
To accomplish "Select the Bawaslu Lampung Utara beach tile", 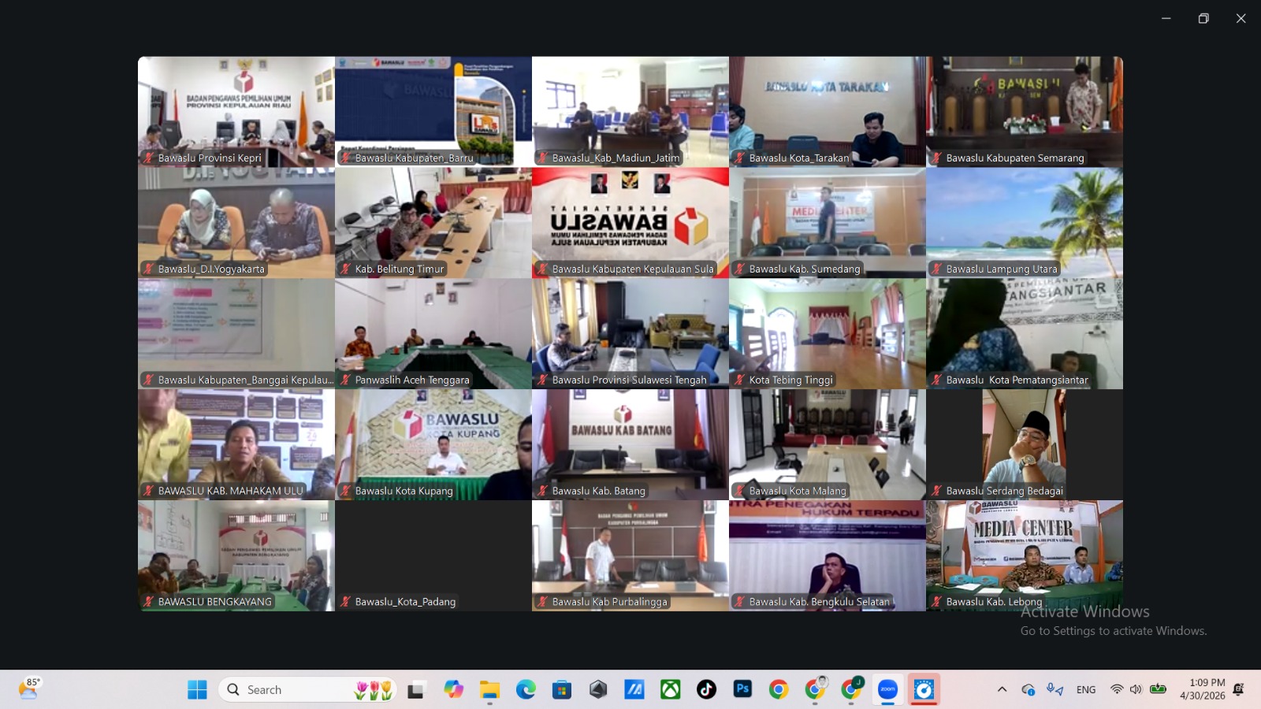I will point(1025,222).
